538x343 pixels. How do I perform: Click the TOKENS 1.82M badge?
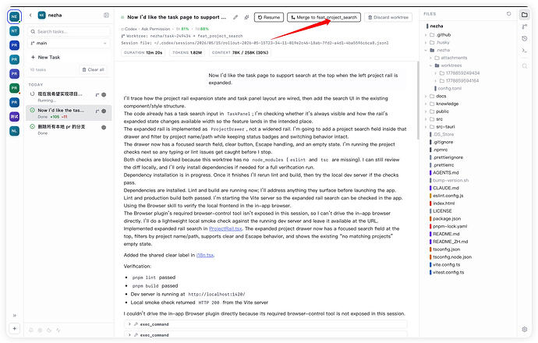(187, 52)
